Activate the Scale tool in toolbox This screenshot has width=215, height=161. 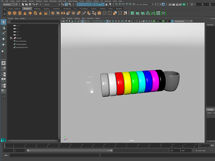[x=3, y=50]
